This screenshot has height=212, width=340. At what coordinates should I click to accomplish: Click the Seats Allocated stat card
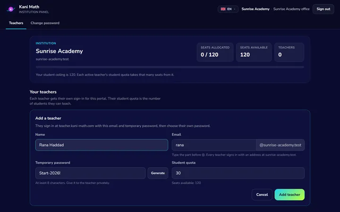215,52
